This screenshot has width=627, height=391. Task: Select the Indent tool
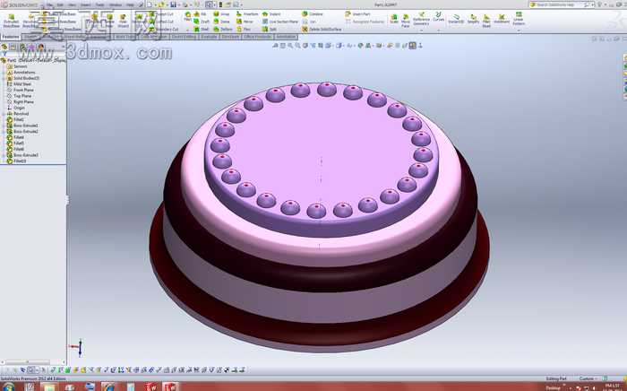[271, 14]
